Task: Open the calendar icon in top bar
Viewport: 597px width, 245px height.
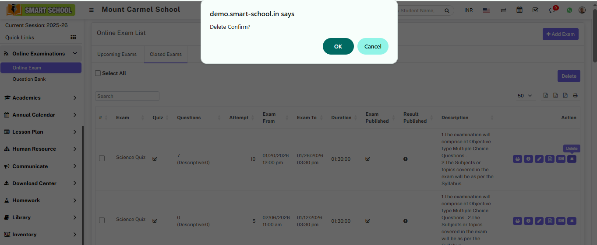Action: 519,10
